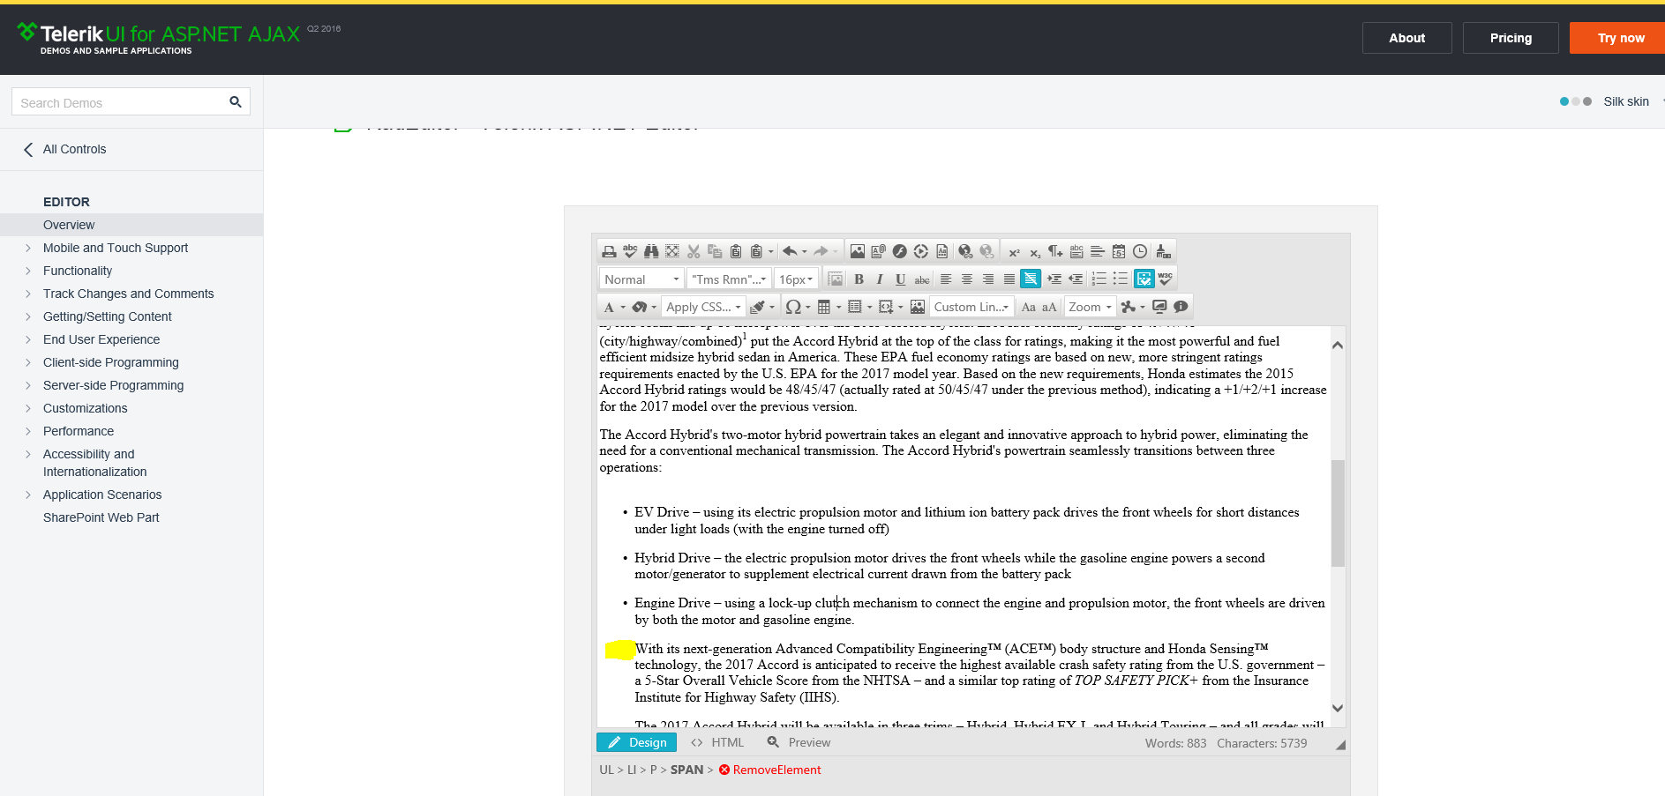Open the Flash Manager

click(x=900, y=252)
